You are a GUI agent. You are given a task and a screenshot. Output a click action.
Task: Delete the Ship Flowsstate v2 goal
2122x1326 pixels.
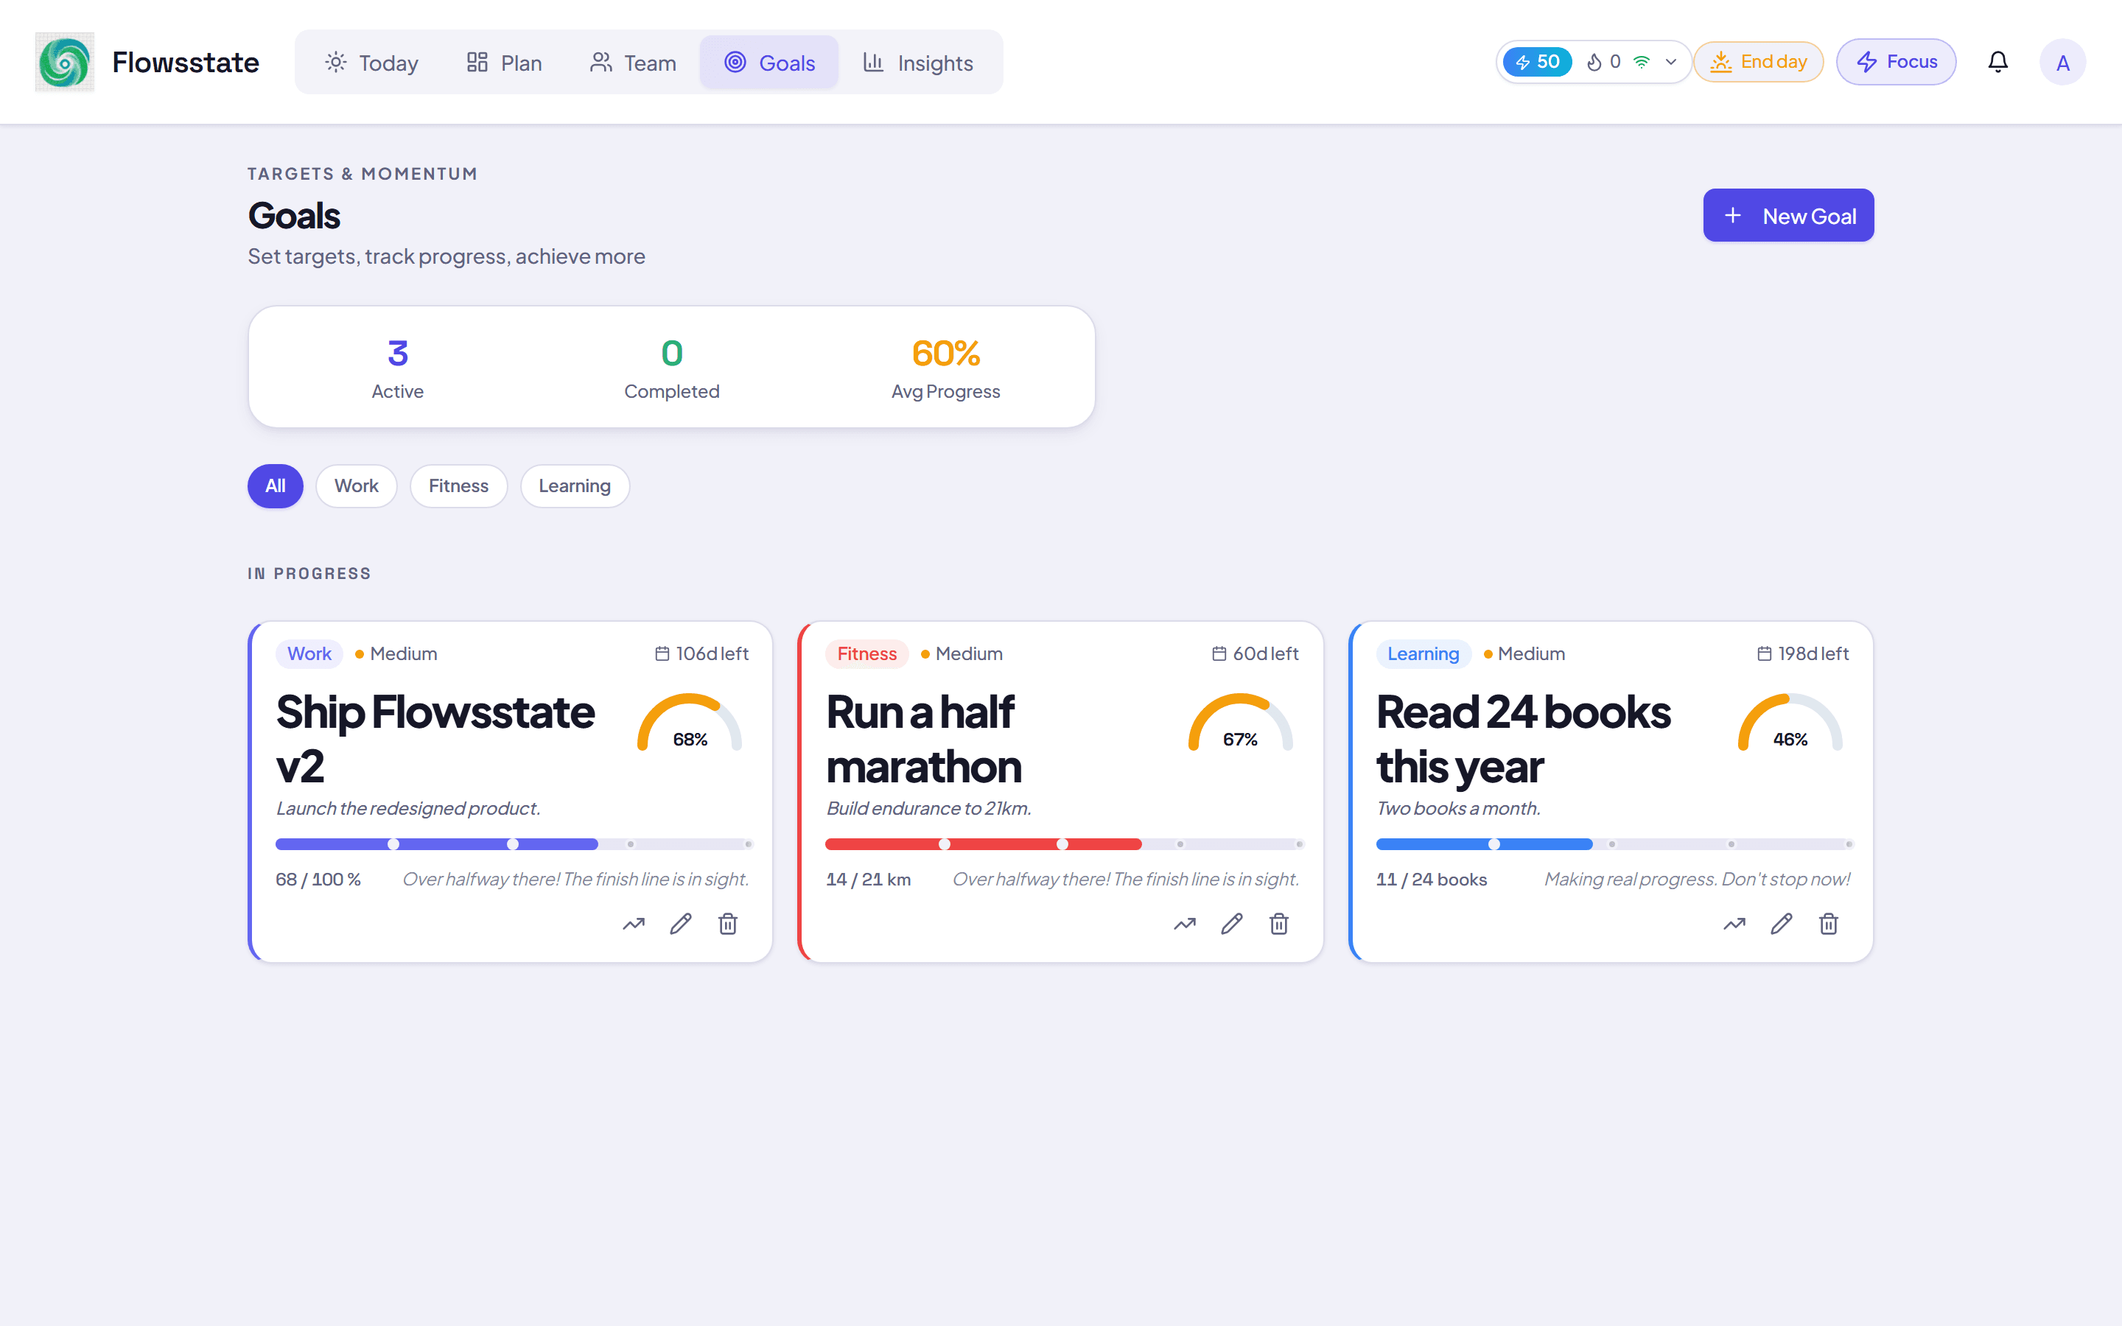(x=728, y=924)
